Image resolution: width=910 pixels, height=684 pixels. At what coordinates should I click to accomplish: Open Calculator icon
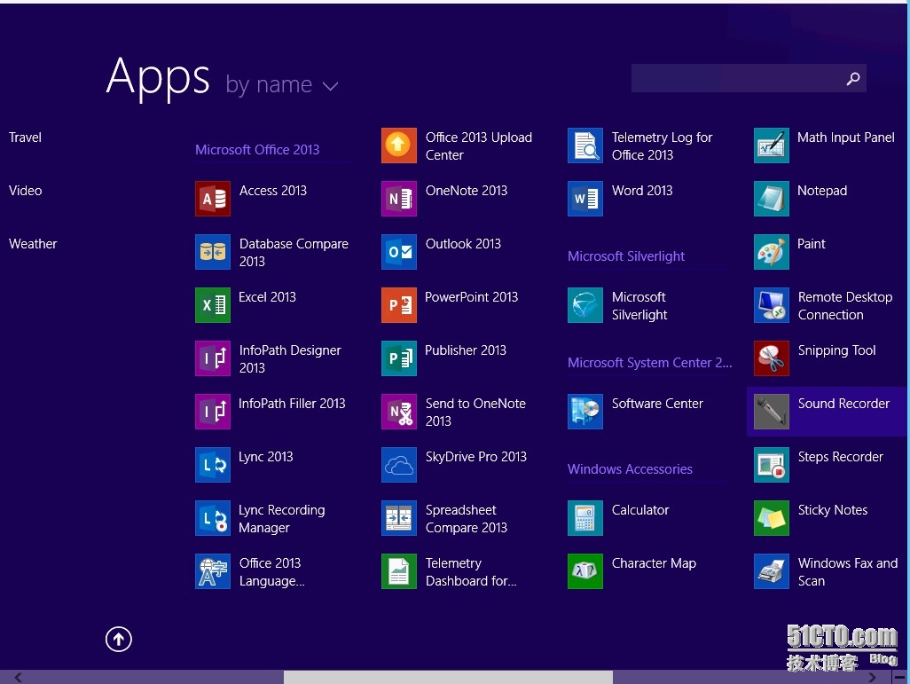tap(585, 518)
